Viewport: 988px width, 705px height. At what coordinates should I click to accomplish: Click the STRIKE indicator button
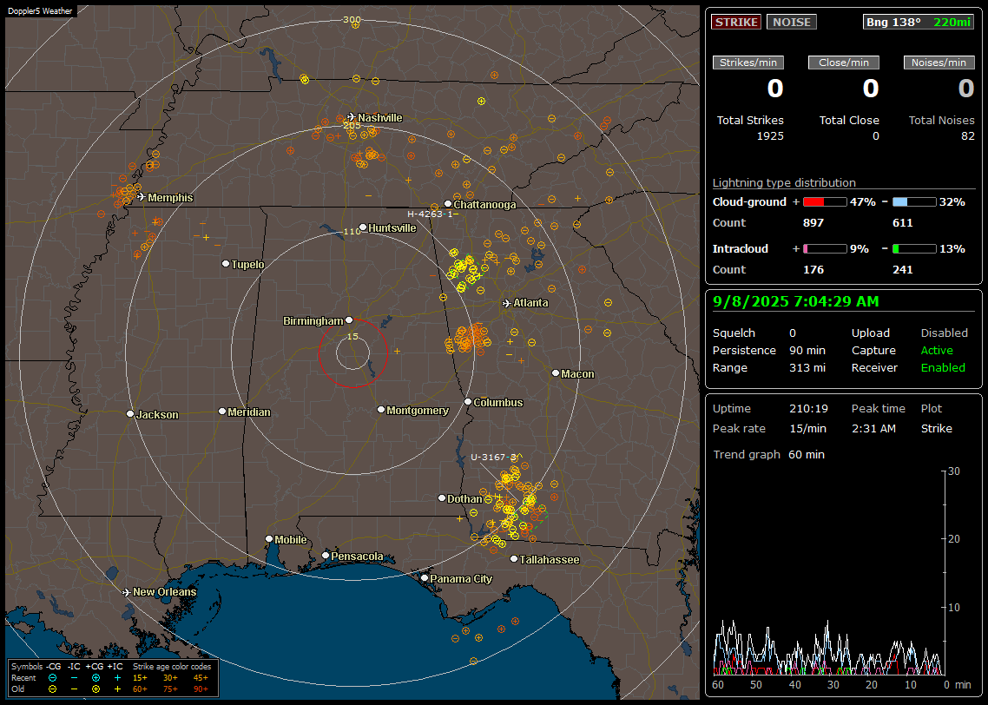click(x=736, y=22)
